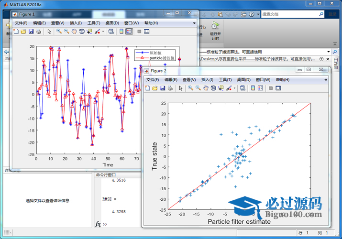The height and width of the screenshot is (239, 342).
Task: Click Link Plot icon in Figure 2
Action: (243, 88)
